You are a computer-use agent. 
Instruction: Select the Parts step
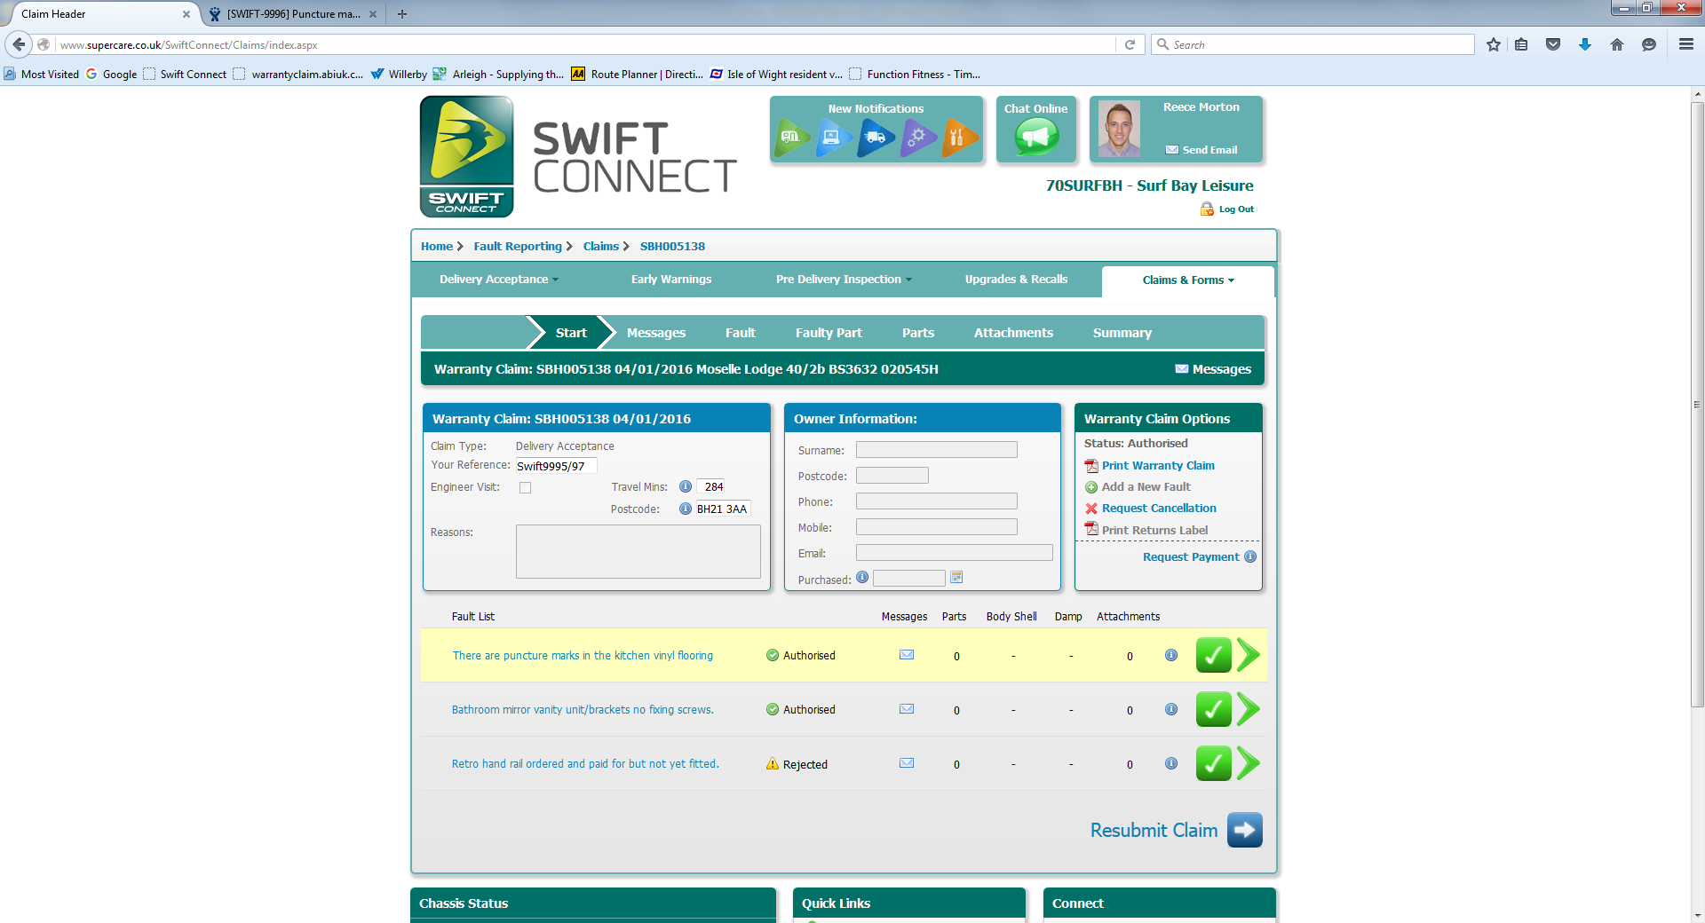(918, 333)
